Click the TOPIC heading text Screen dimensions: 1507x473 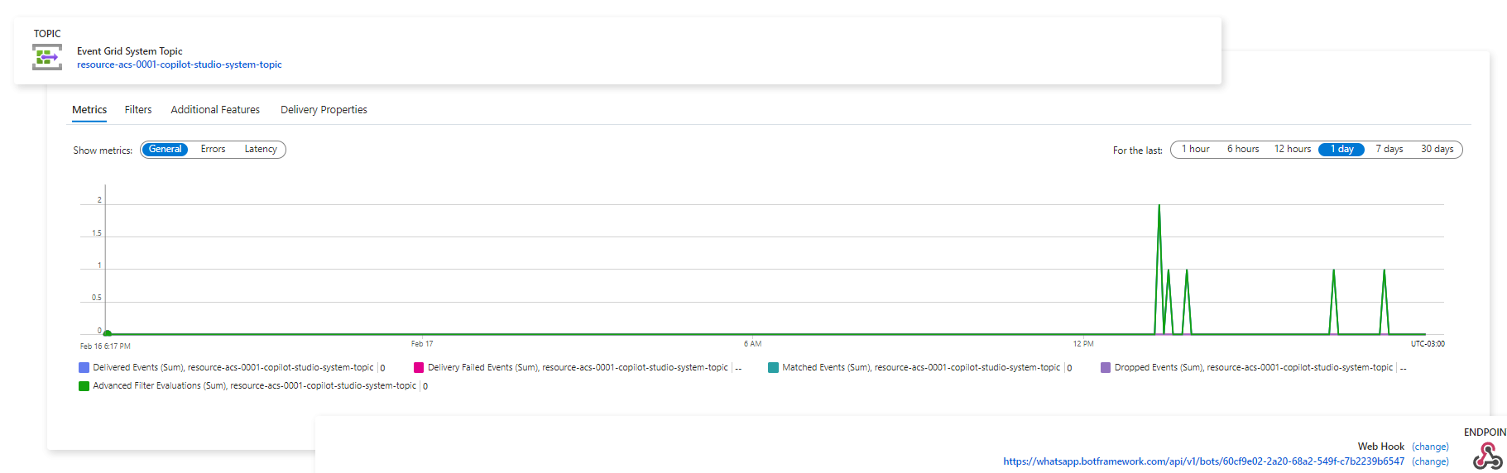click(47, 34)
